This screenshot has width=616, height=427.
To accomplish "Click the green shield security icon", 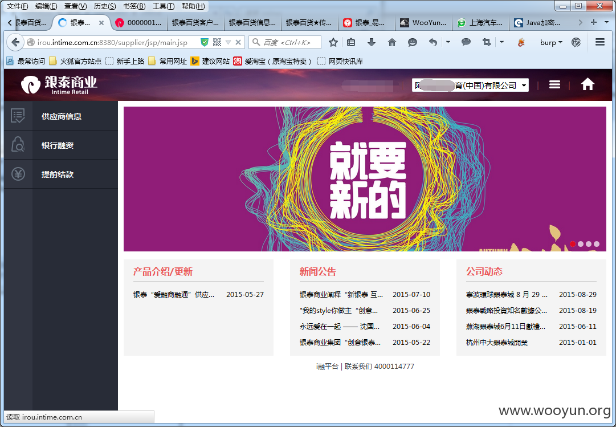I will pos(204,42).
